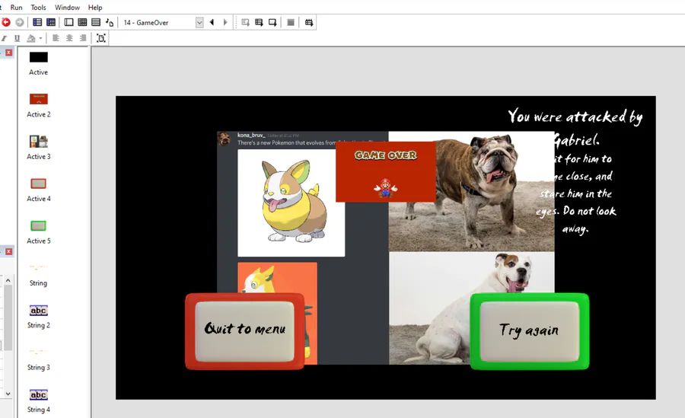Click the '14 - GameOver' frame combo box
Image resolution: width=685 pixels, height=418 pixels.
[x=161, y=22]
